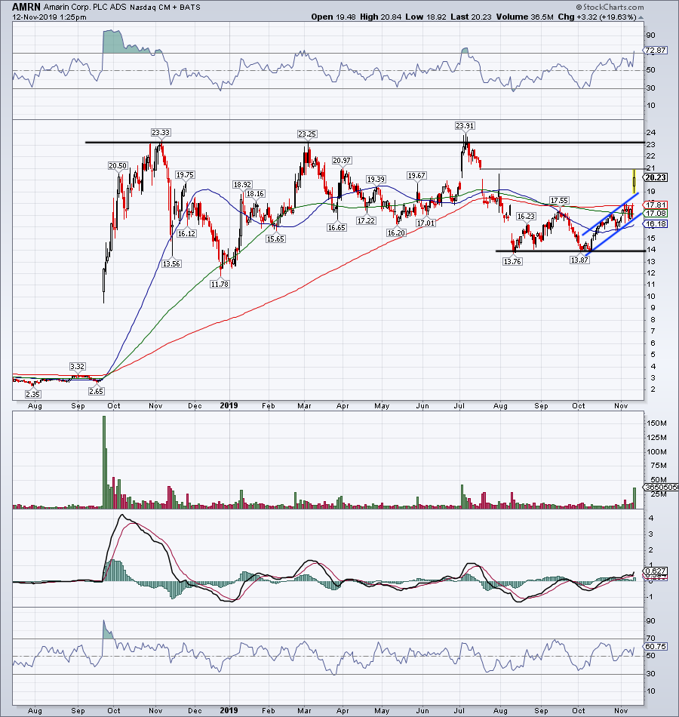Click the 11.78 low price label
This screenshot has width=679, height=717.
(220, 284)
